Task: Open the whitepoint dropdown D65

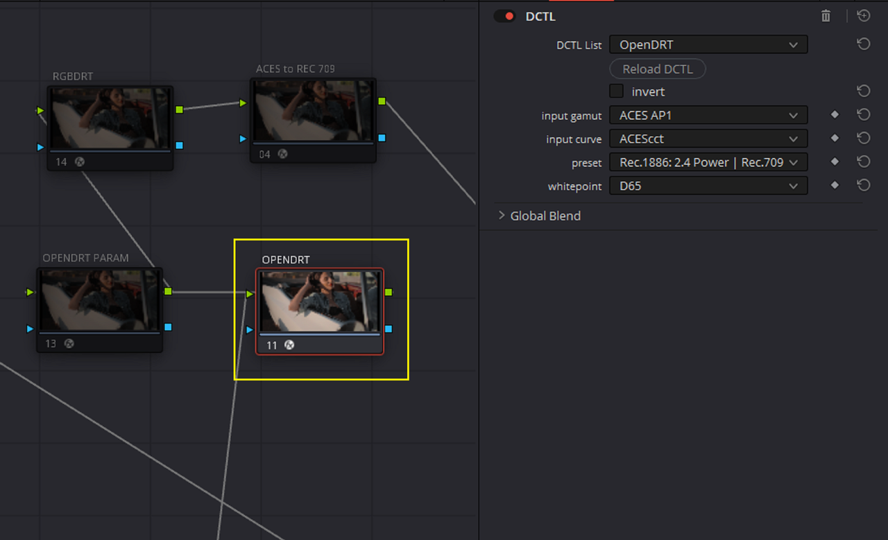Action: 708,186
